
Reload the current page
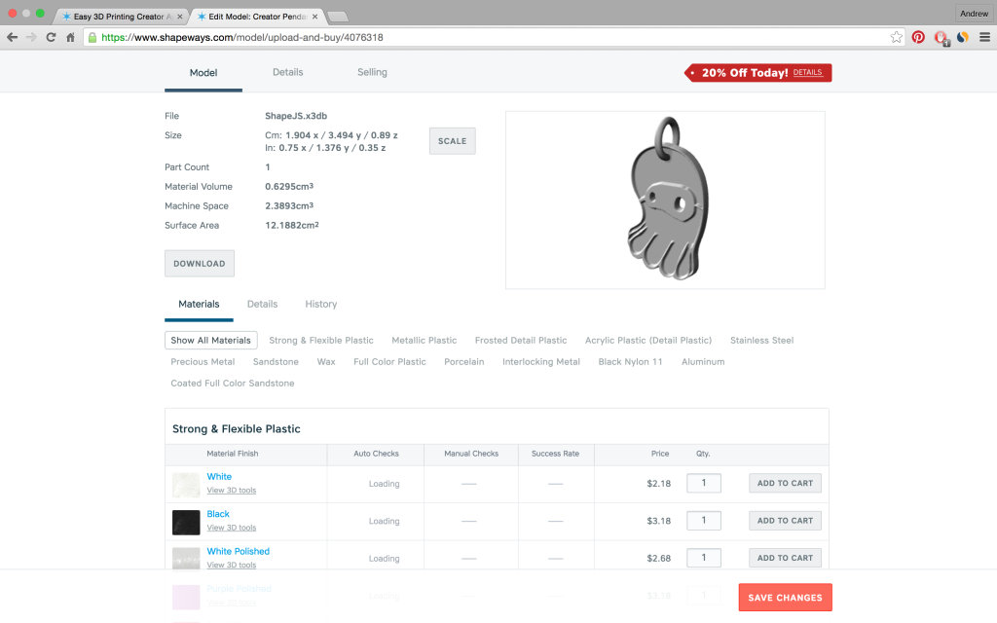click(51, 36)
